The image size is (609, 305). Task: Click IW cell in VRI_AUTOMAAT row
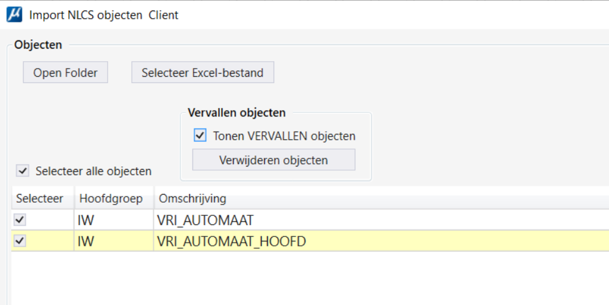pos(114,220)
